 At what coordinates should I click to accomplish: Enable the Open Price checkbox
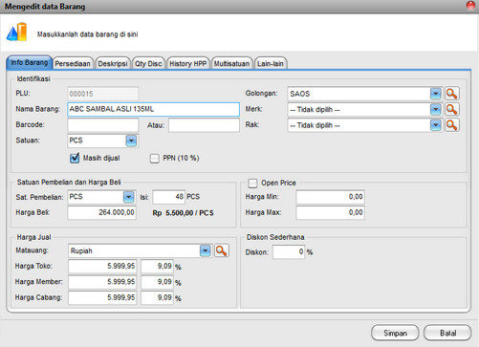pos(252,183)
